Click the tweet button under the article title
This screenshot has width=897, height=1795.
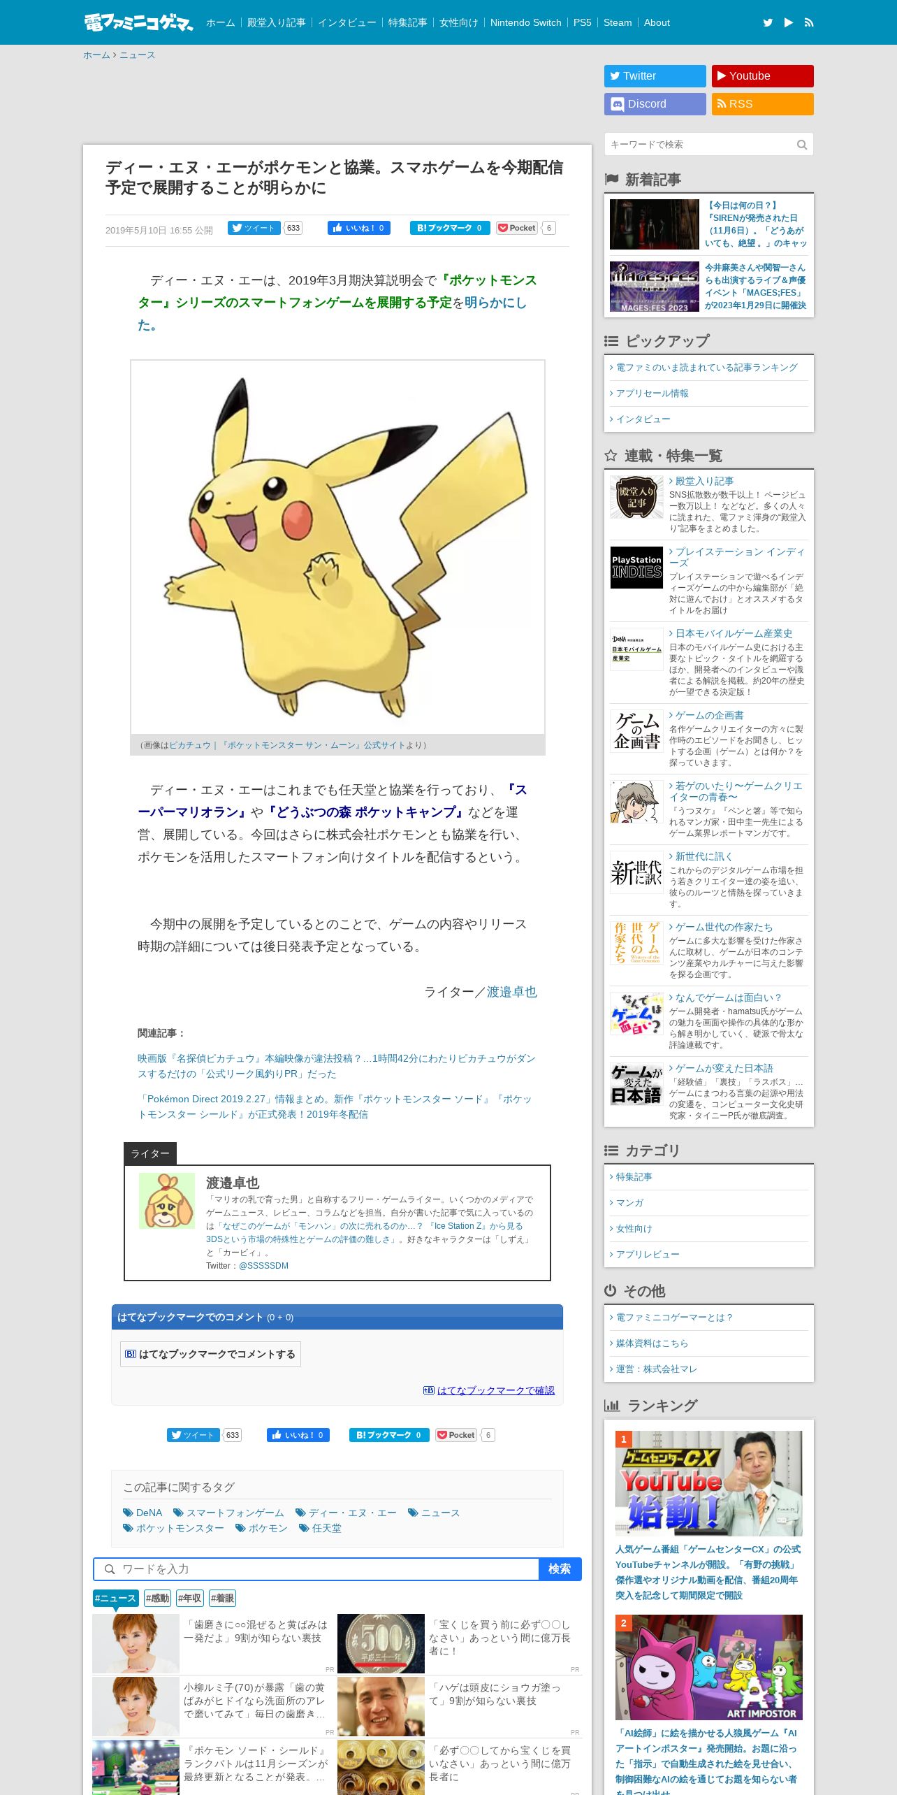pos(254,228)
